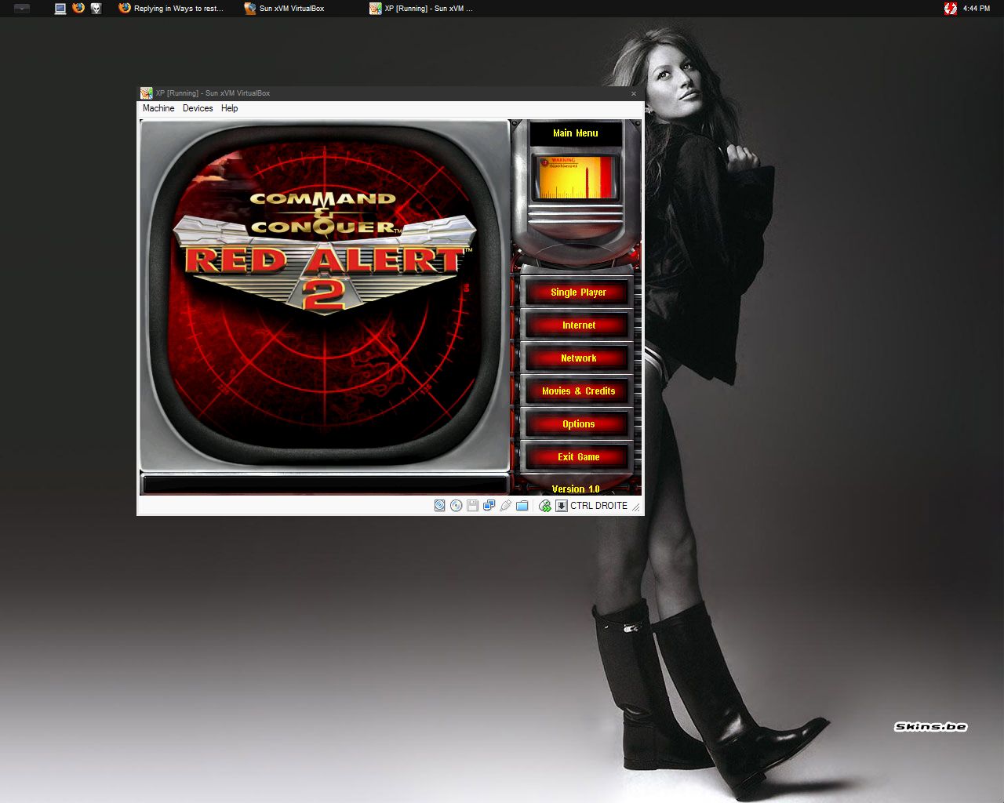This screenshot has width=1004, height=803.
Task: Click the mouse integration status icon
Action: (x=545, y=506)
